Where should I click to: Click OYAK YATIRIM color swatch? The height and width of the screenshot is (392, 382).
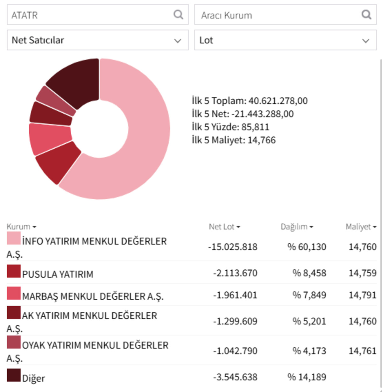(14, 342)
